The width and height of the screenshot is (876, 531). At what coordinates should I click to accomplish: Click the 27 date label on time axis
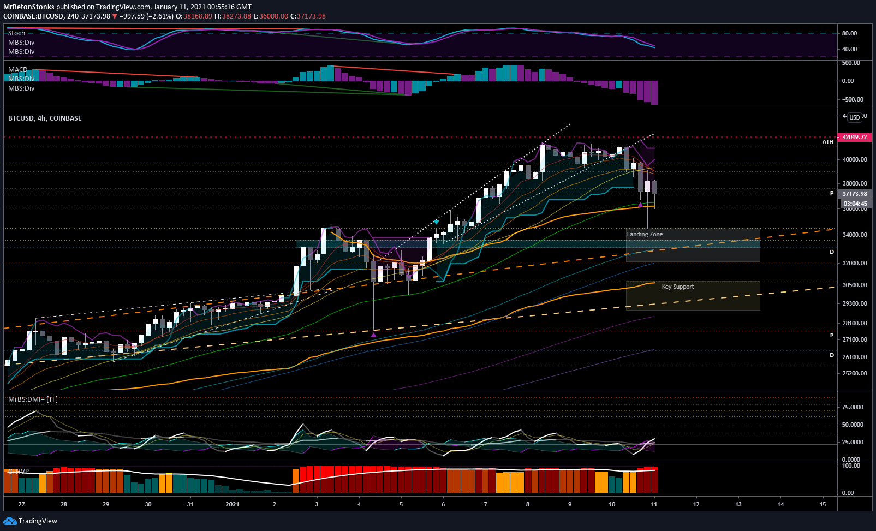click(22, 504)
